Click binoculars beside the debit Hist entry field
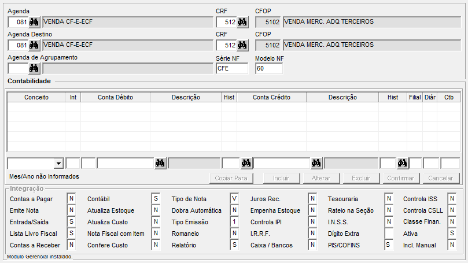Image resolution: width=468 pixels, height=263 pixels. (x=246, y=163)
